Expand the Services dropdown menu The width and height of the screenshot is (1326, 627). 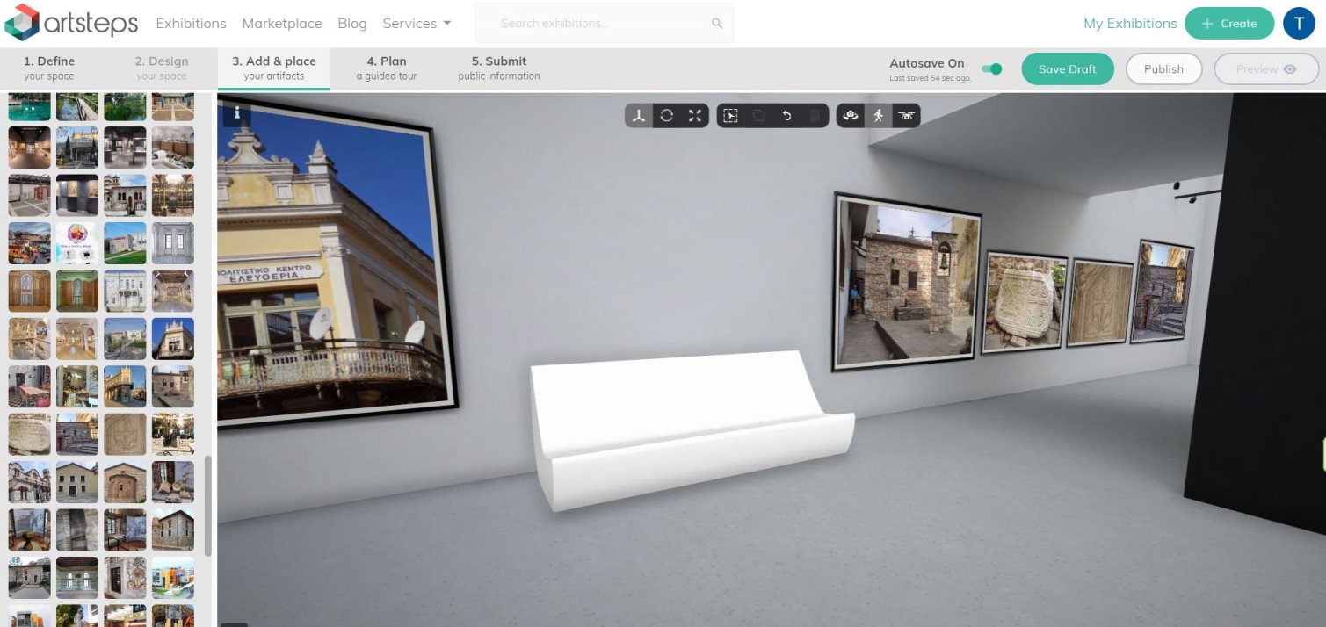417,24
